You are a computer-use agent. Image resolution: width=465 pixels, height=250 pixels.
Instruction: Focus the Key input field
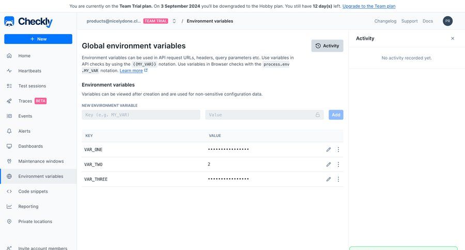click(x=141, y=115)
